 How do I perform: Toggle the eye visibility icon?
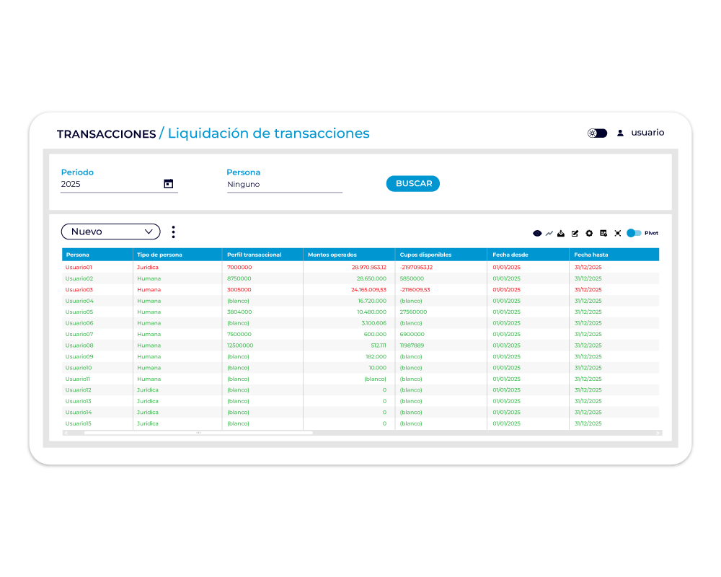[x=537, y=233]
